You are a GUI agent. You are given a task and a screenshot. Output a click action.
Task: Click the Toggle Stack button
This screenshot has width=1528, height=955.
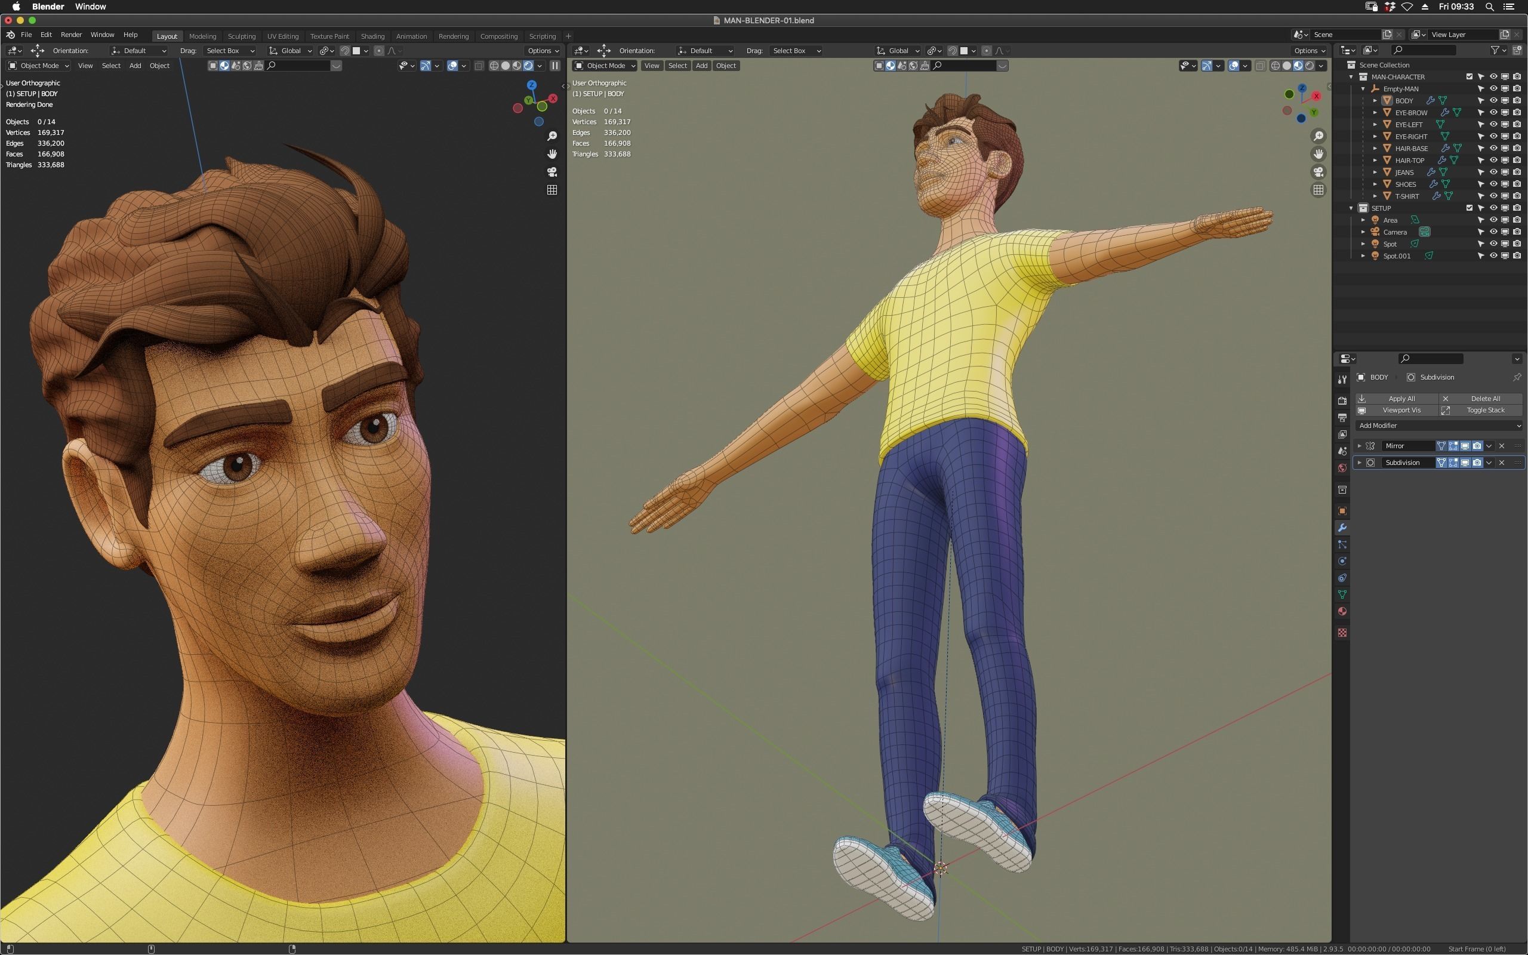click(x=1485, y=410)
